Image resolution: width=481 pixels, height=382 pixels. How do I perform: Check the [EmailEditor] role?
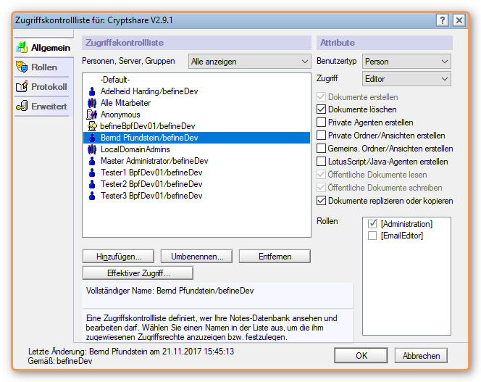click(372, 236)
